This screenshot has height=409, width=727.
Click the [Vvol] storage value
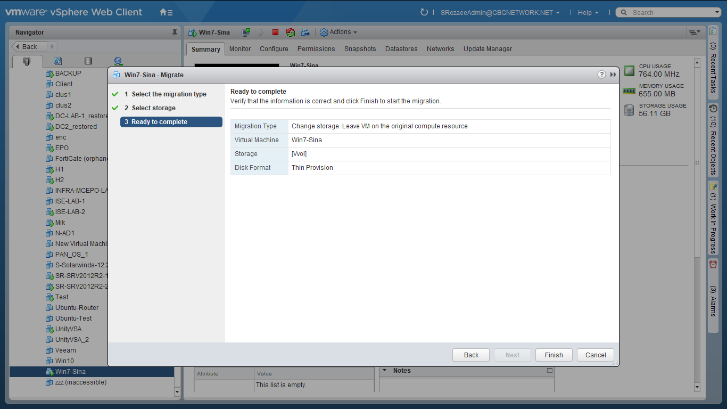[x=299, y=154]
